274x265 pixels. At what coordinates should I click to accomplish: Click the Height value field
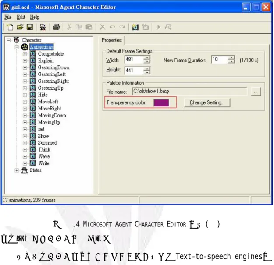134,71
